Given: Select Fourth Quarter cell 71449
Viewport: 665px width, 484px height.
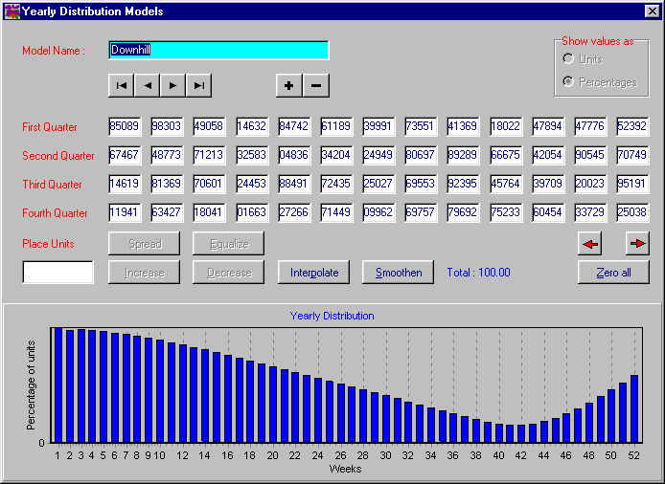Looking at the screenshot, I should (336, 212).
